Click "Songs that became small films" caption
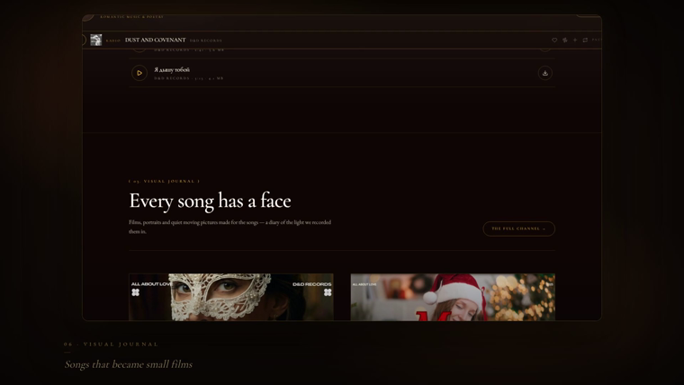The width and height of the screenshot is (684, 385). (129, 364)
